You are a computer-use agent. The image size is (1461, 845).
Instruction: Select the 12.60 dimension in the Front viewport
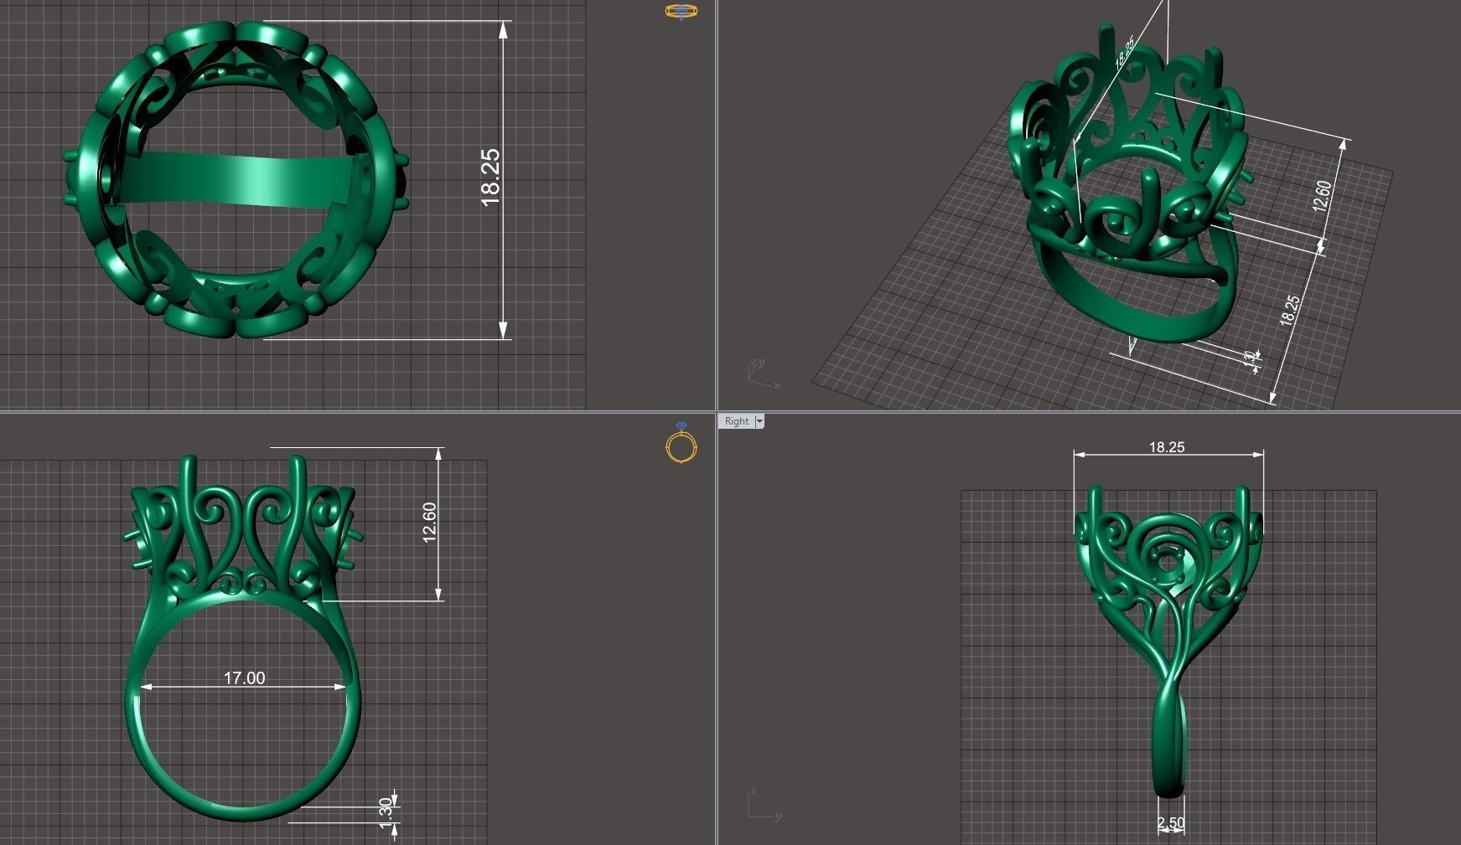429,522
